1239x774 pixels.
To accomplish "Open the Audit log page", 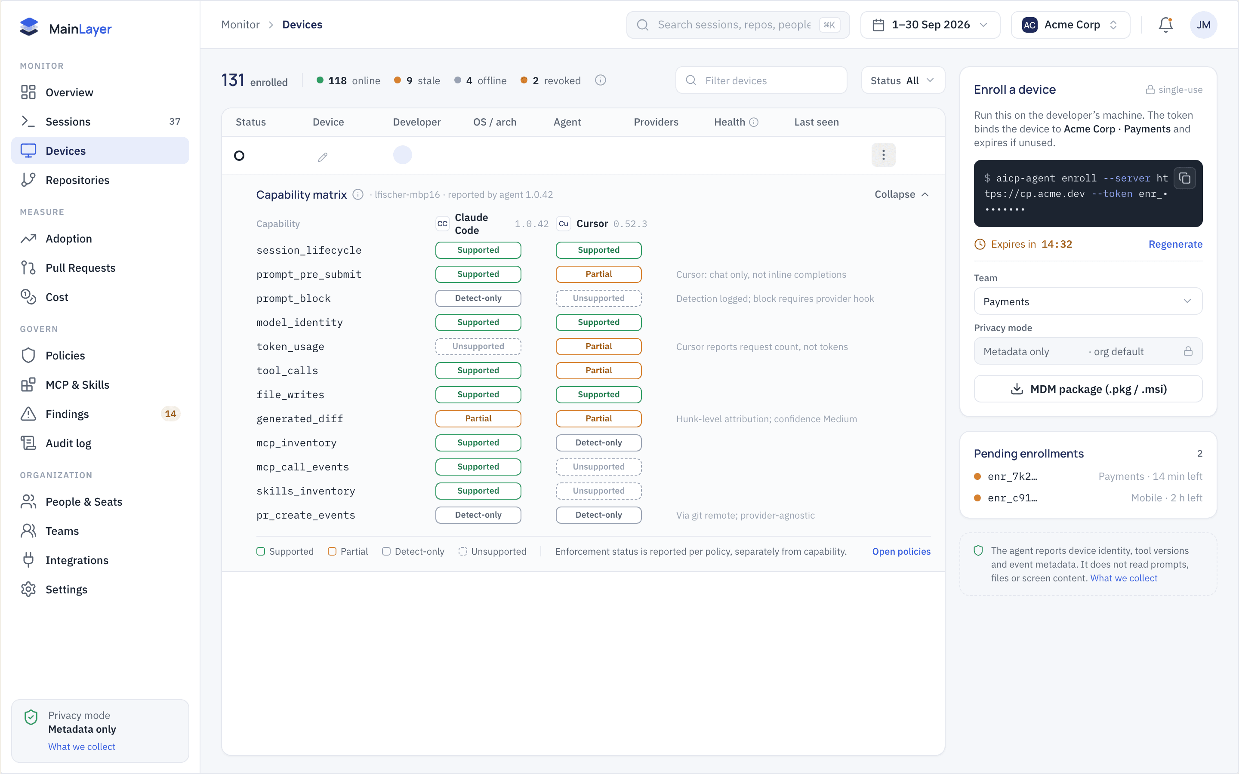I will pyautogui.click(x=100, y=443).
